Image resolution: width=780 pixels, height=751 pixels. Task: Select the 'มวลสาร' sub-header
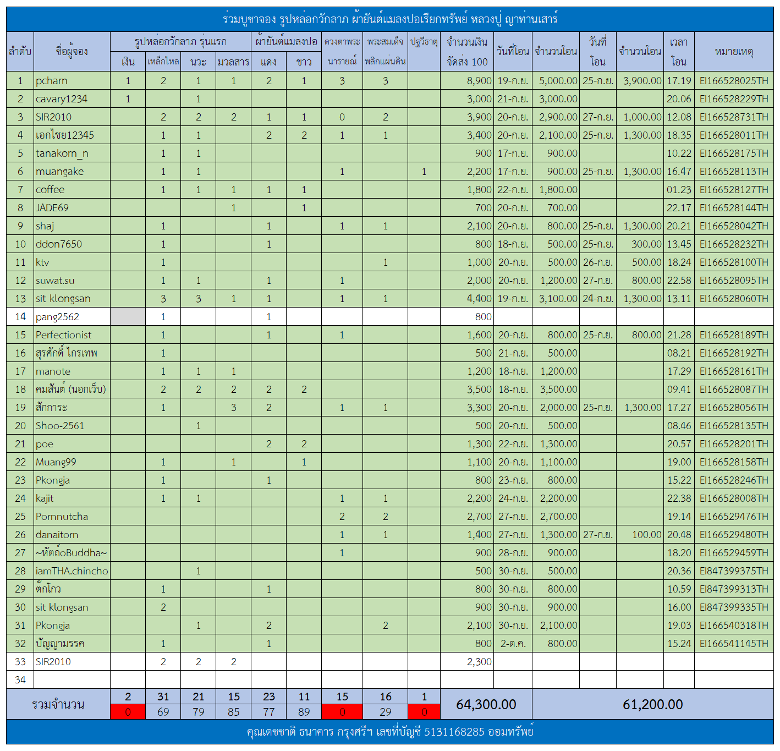coord(234,62)
